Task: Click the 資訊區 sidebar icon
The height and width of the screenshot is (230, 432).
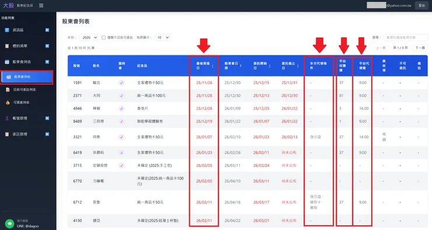Action: click(x=7, y=30)
